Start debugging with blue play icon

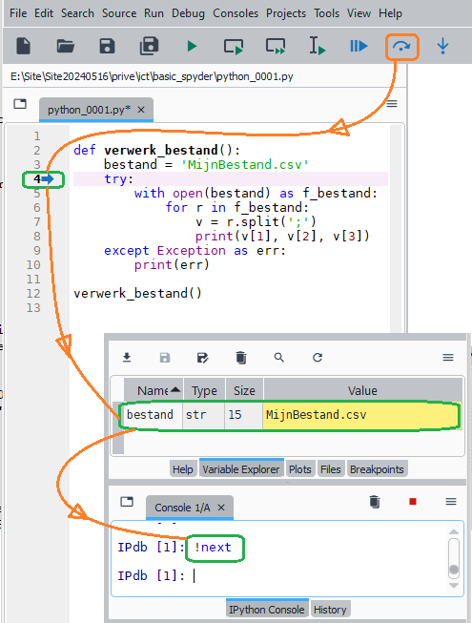click(359, 46)
